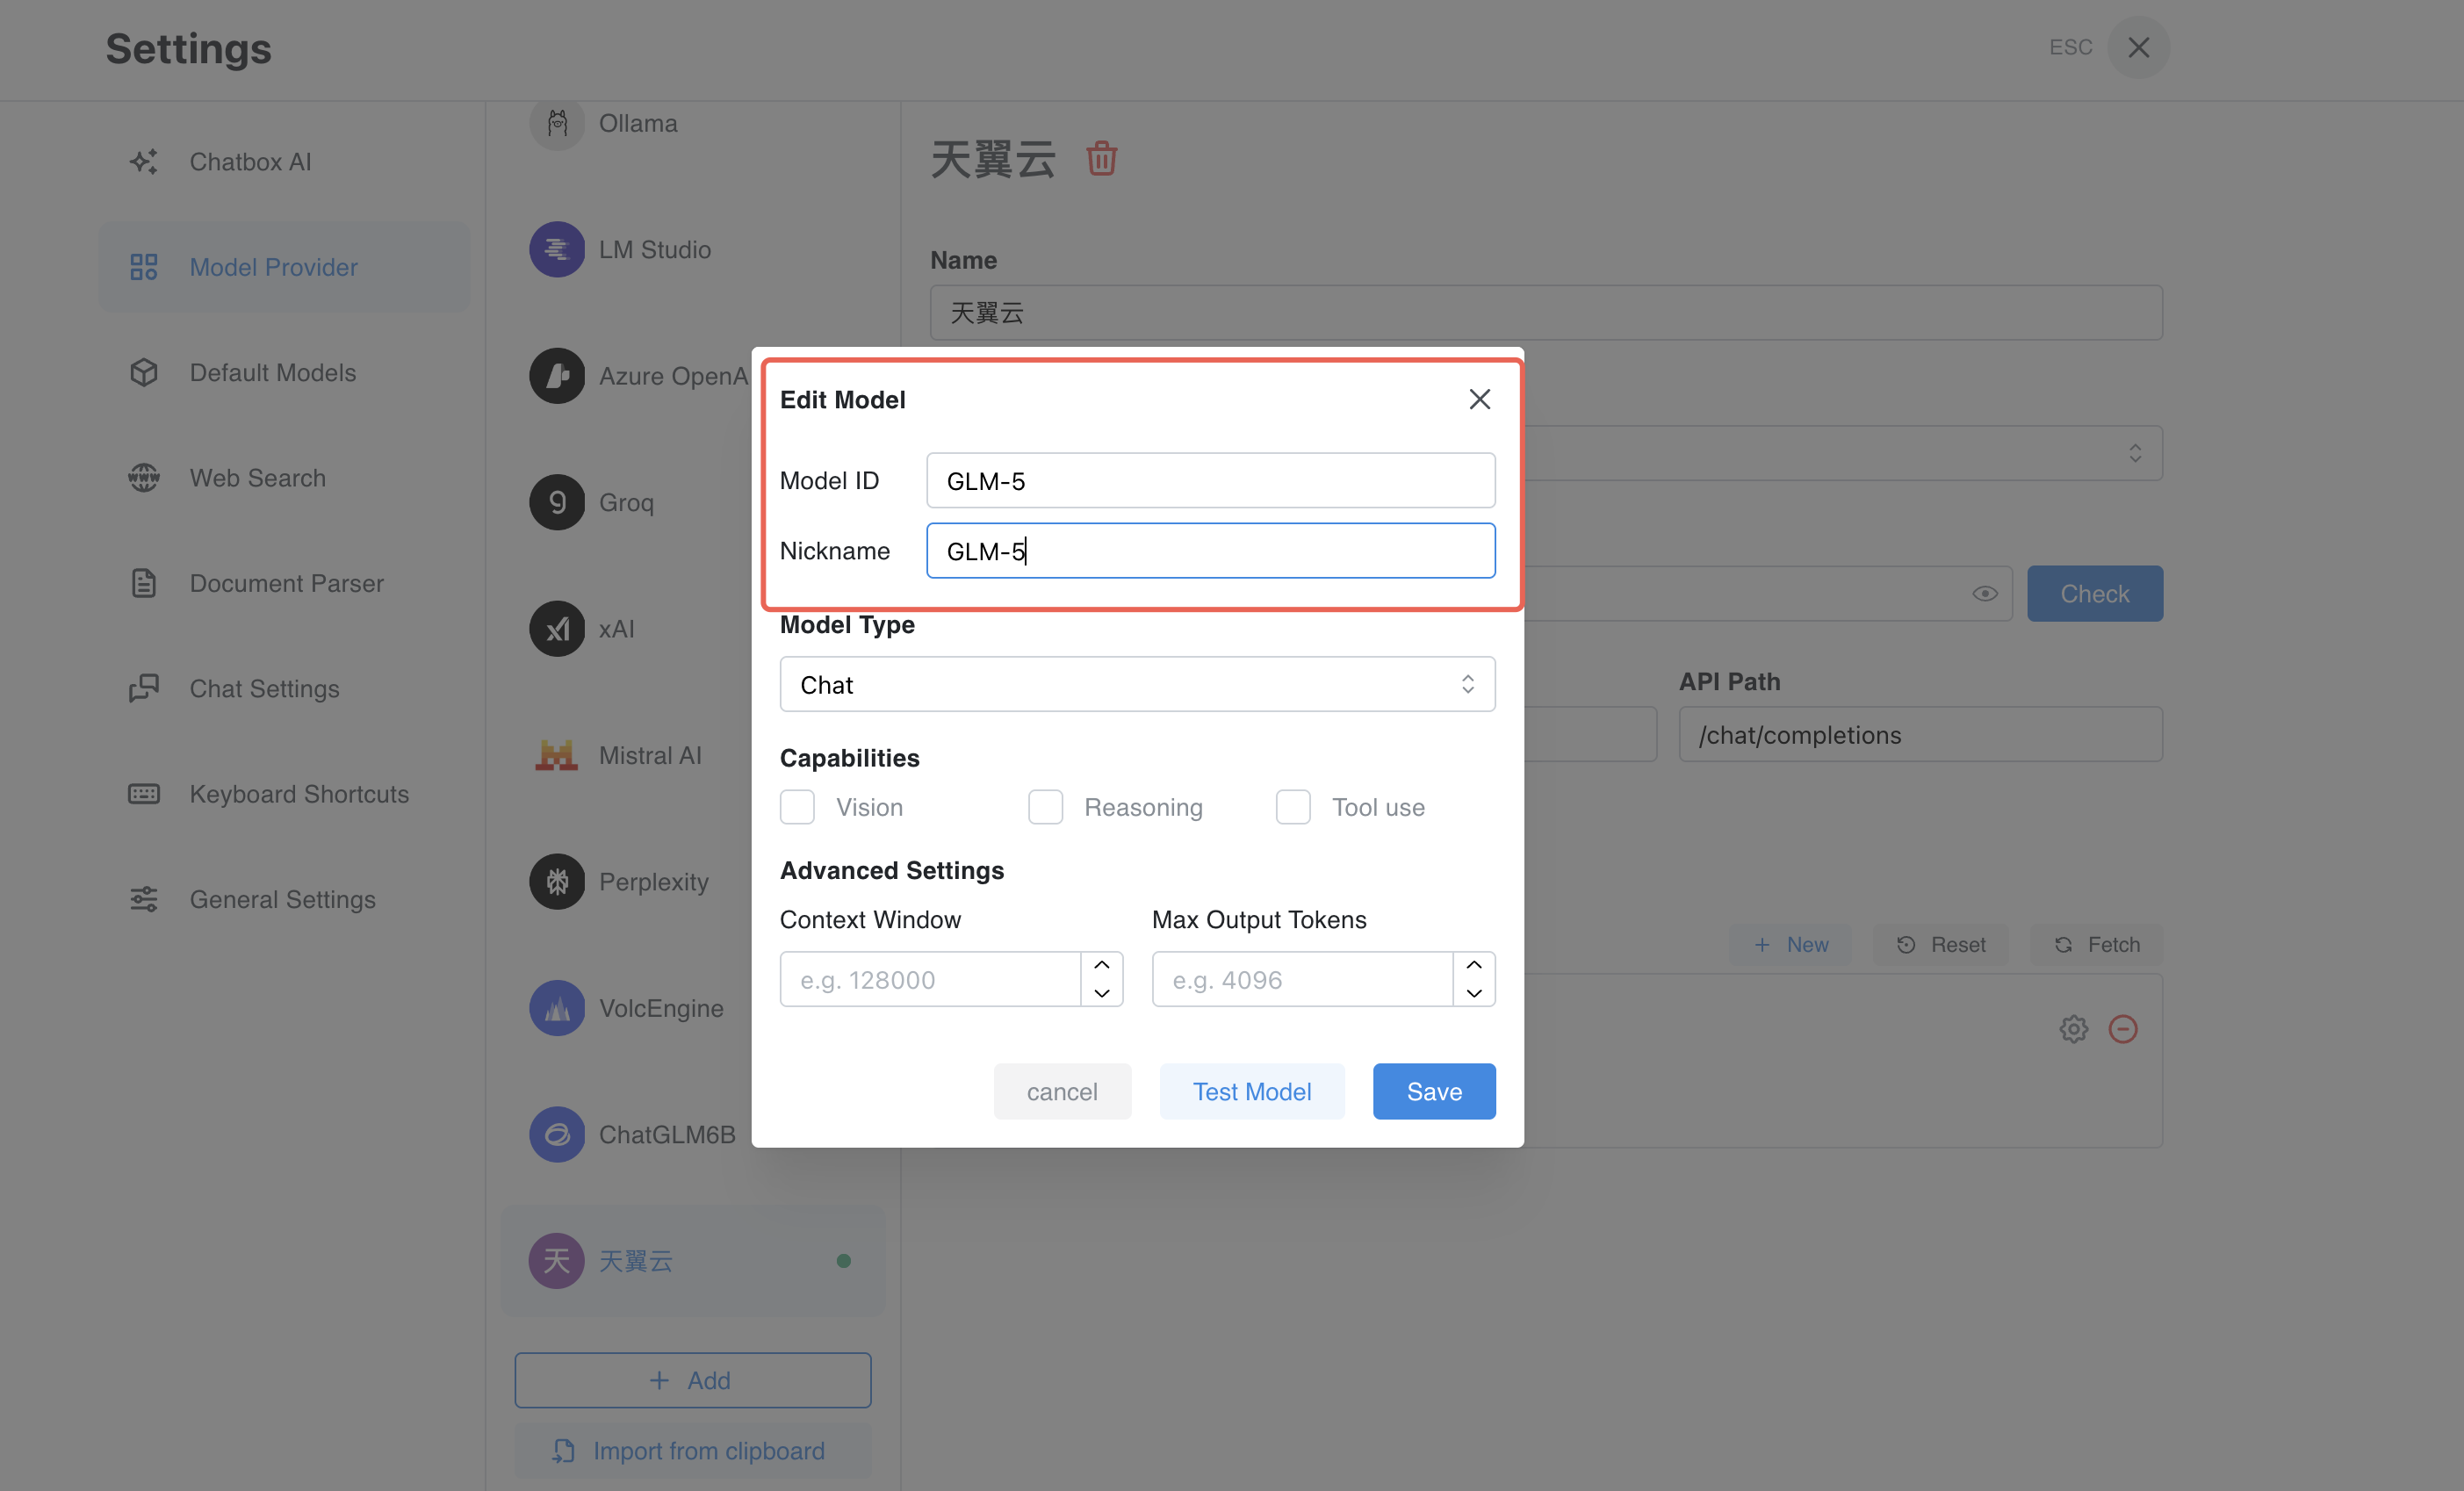Viewport: 2464px width, 1491px height.
Task: Decrease Max Output Tokens stepper
Action: pyautogui.click(x=1473, y=993)
